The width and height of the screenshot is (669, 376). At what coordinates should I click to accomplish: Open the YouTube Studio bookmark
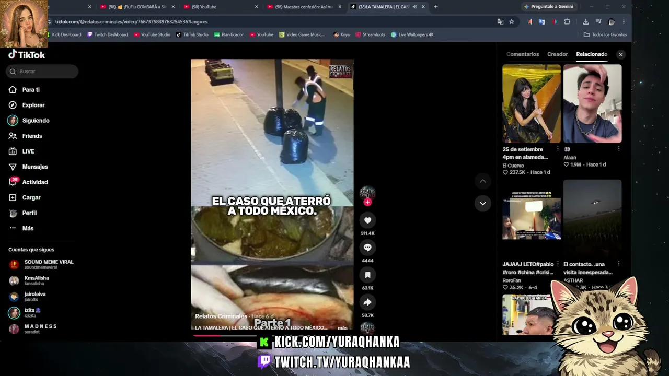click(x=152, y=34)
